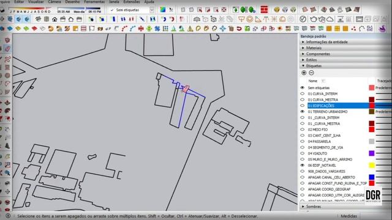Select the Eraser tool in left toolbar
Image resolution: width=392 pixels, height=220 pixels.
(7, 49)
